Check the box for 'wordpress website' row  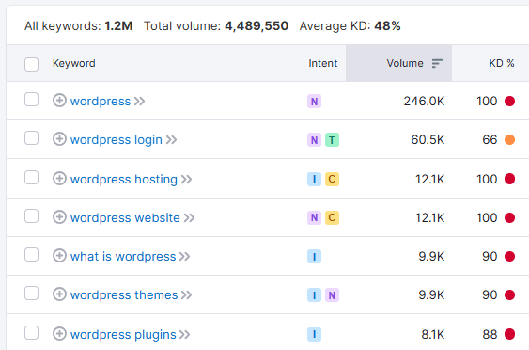click(x=31, y=215)
